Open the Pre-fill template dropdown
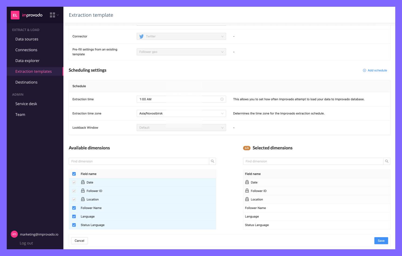Screen dimensions: 402x256 point(181,52)
